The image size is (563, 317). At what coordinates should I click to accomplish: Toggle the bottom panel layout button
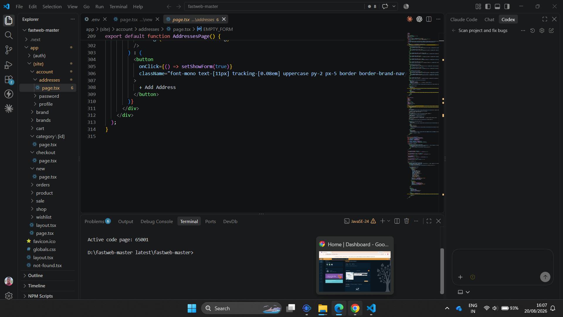[497, 6]
